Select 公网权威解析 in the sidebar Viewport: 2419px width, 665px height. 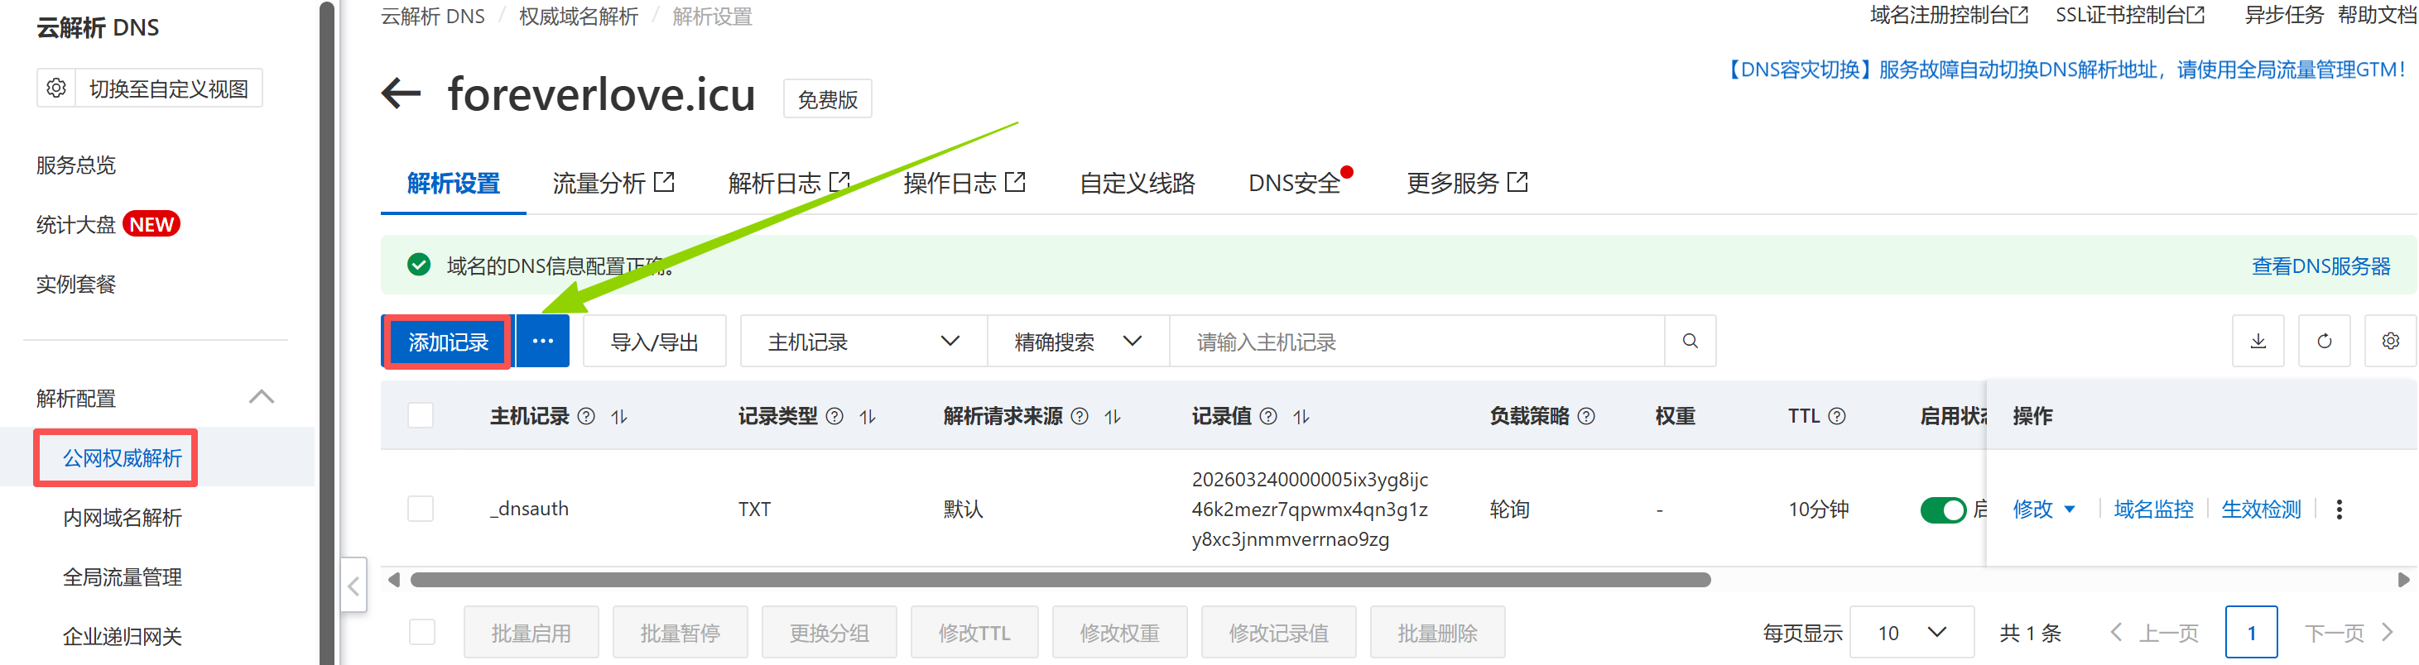point(122,457)
